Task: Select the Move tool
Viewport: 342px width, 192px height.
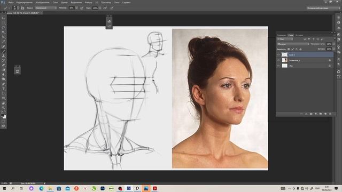Action: point(3,18)
